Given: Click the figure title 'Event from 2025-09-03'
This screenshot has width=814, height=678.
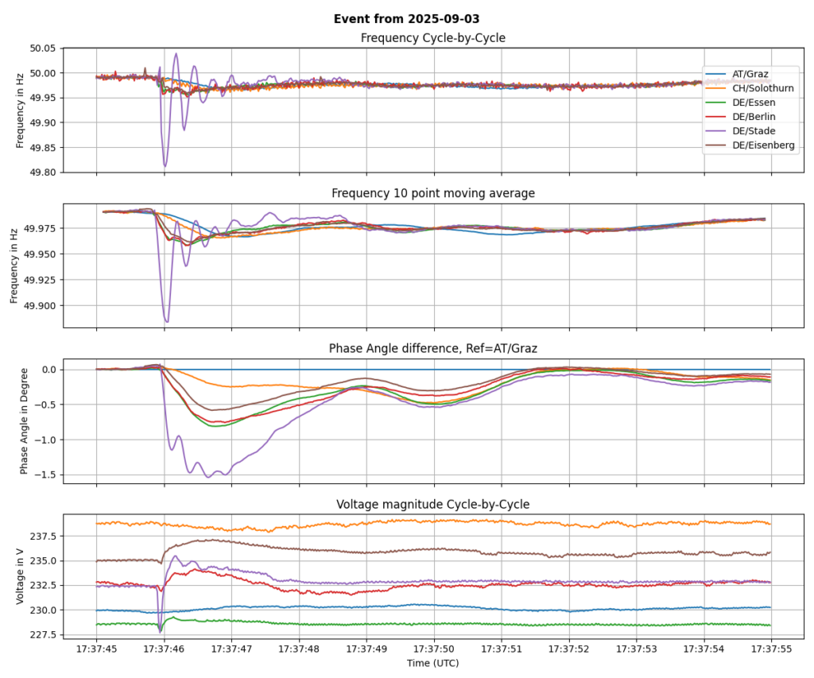Looking at the screenshot, I should pyautogui.click(x=406, y=18).
